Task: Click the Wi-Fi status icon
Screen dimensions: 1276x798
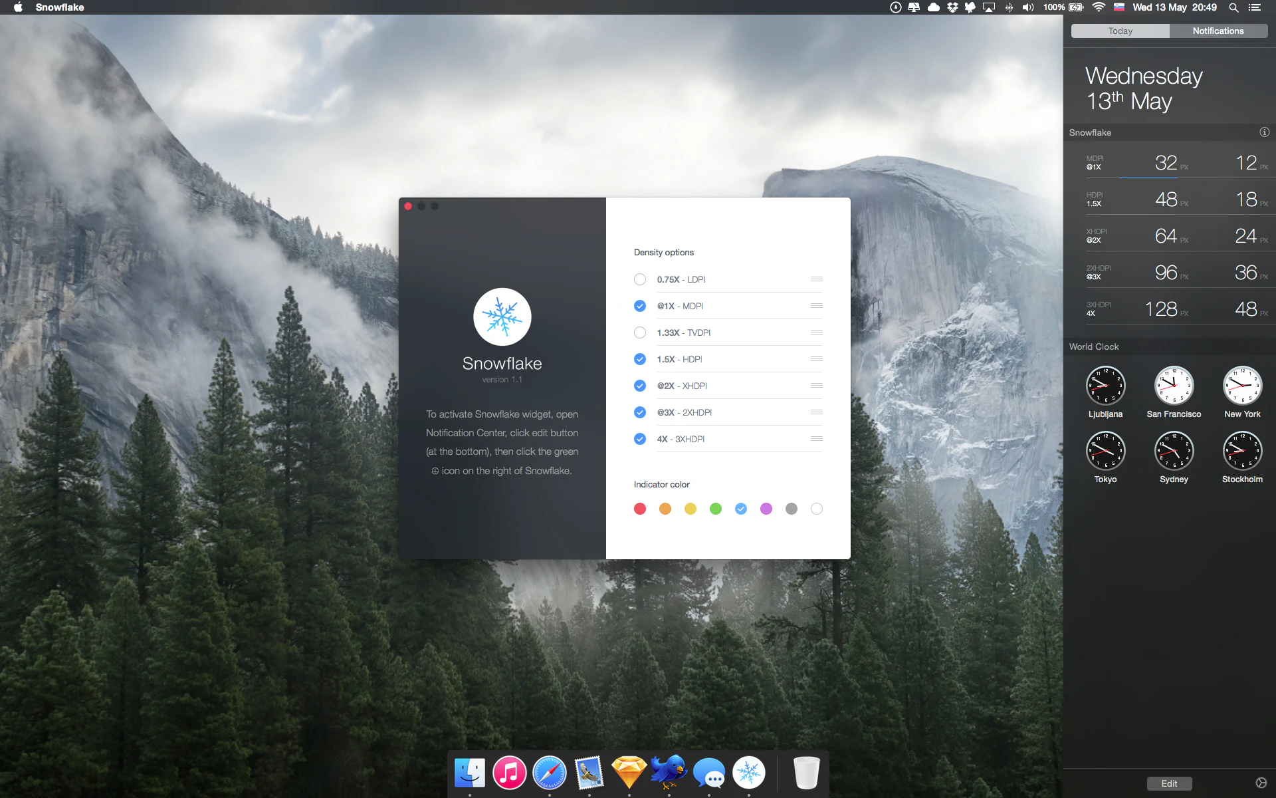Action: (x=1099, y=7)
